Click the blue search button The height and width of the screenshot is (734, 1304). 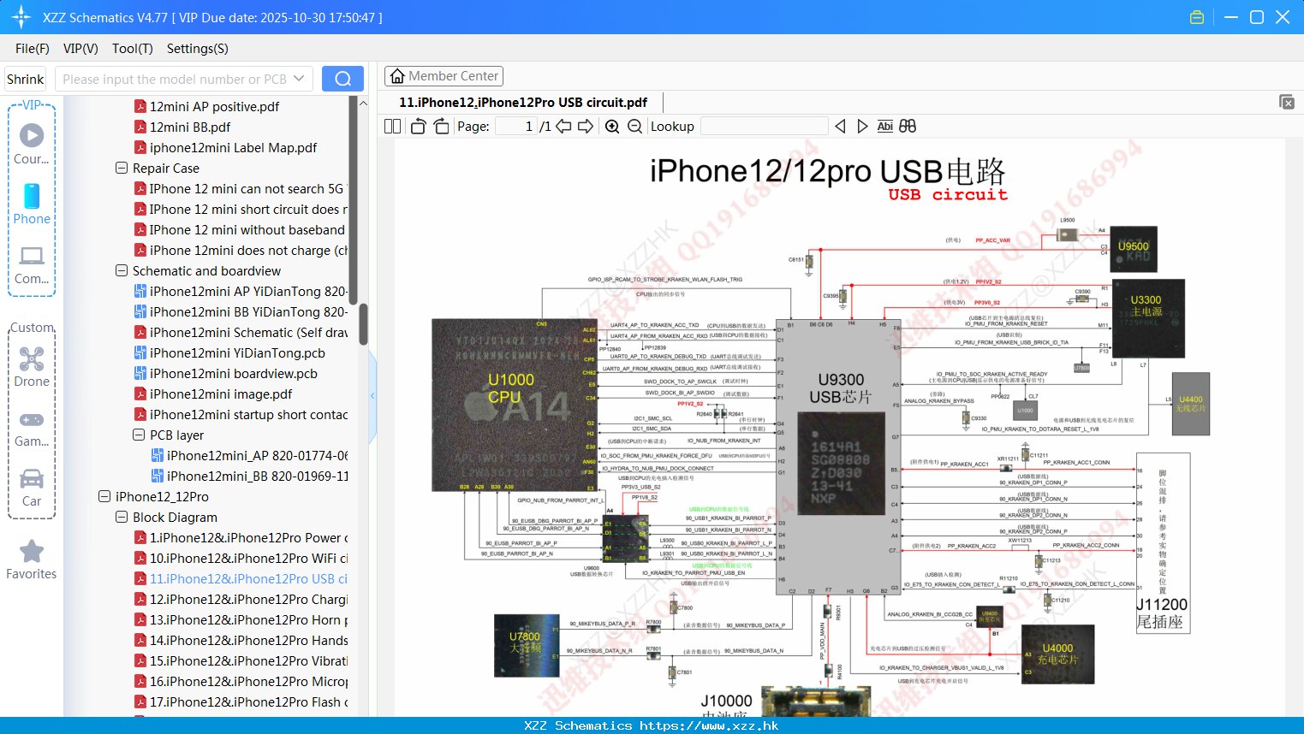[x=342, y=79]
